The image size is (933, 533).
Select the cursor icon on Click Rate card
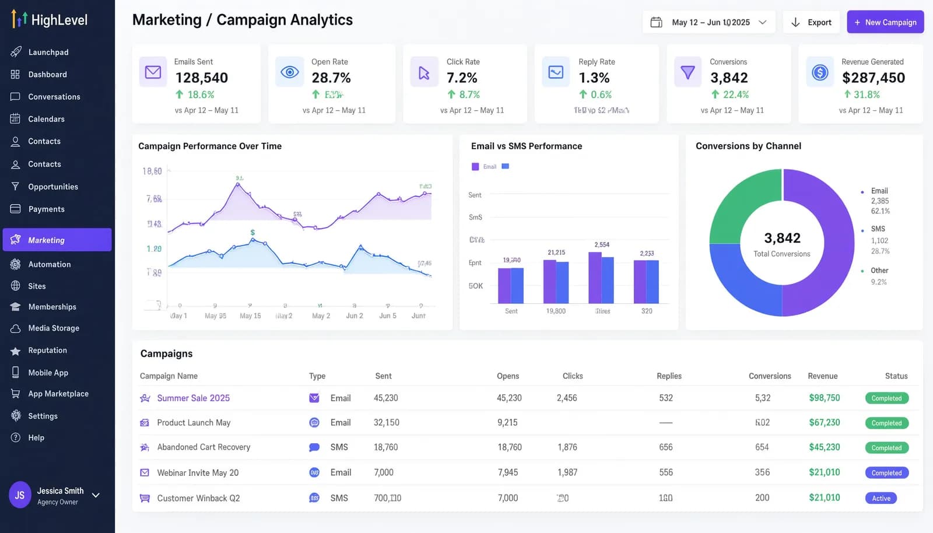coord(424,72)
